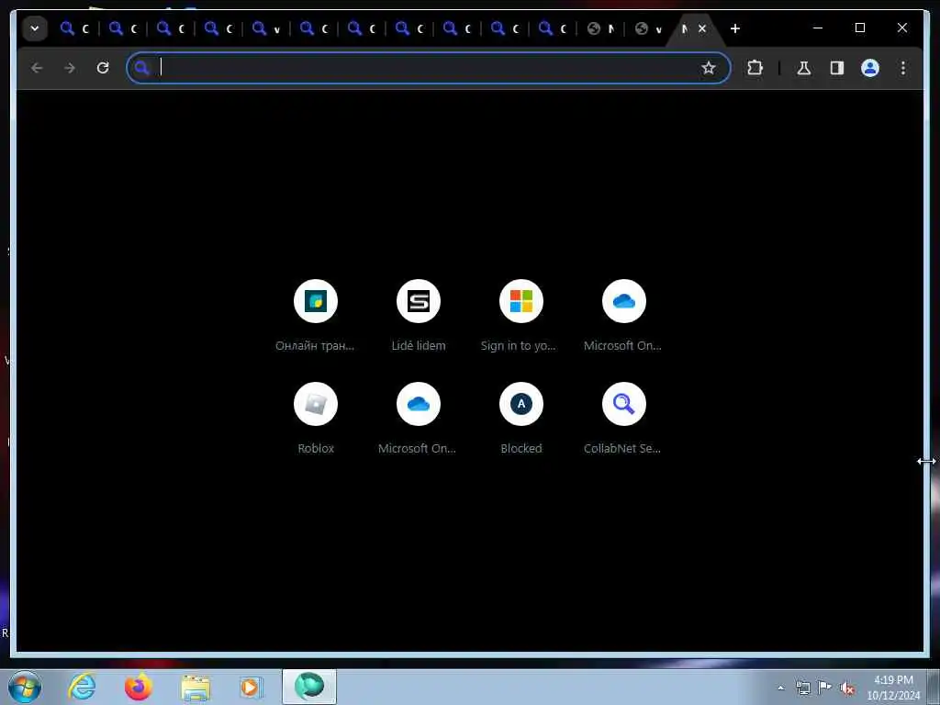The height and width of the screenshot is (705, 940).
Task: Toggle the side panel
Action: [837, 68]
